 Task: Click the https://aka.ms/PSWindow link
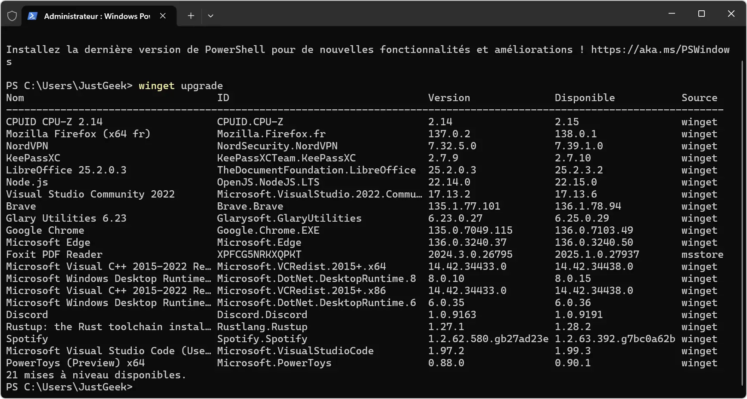[660, 49]
